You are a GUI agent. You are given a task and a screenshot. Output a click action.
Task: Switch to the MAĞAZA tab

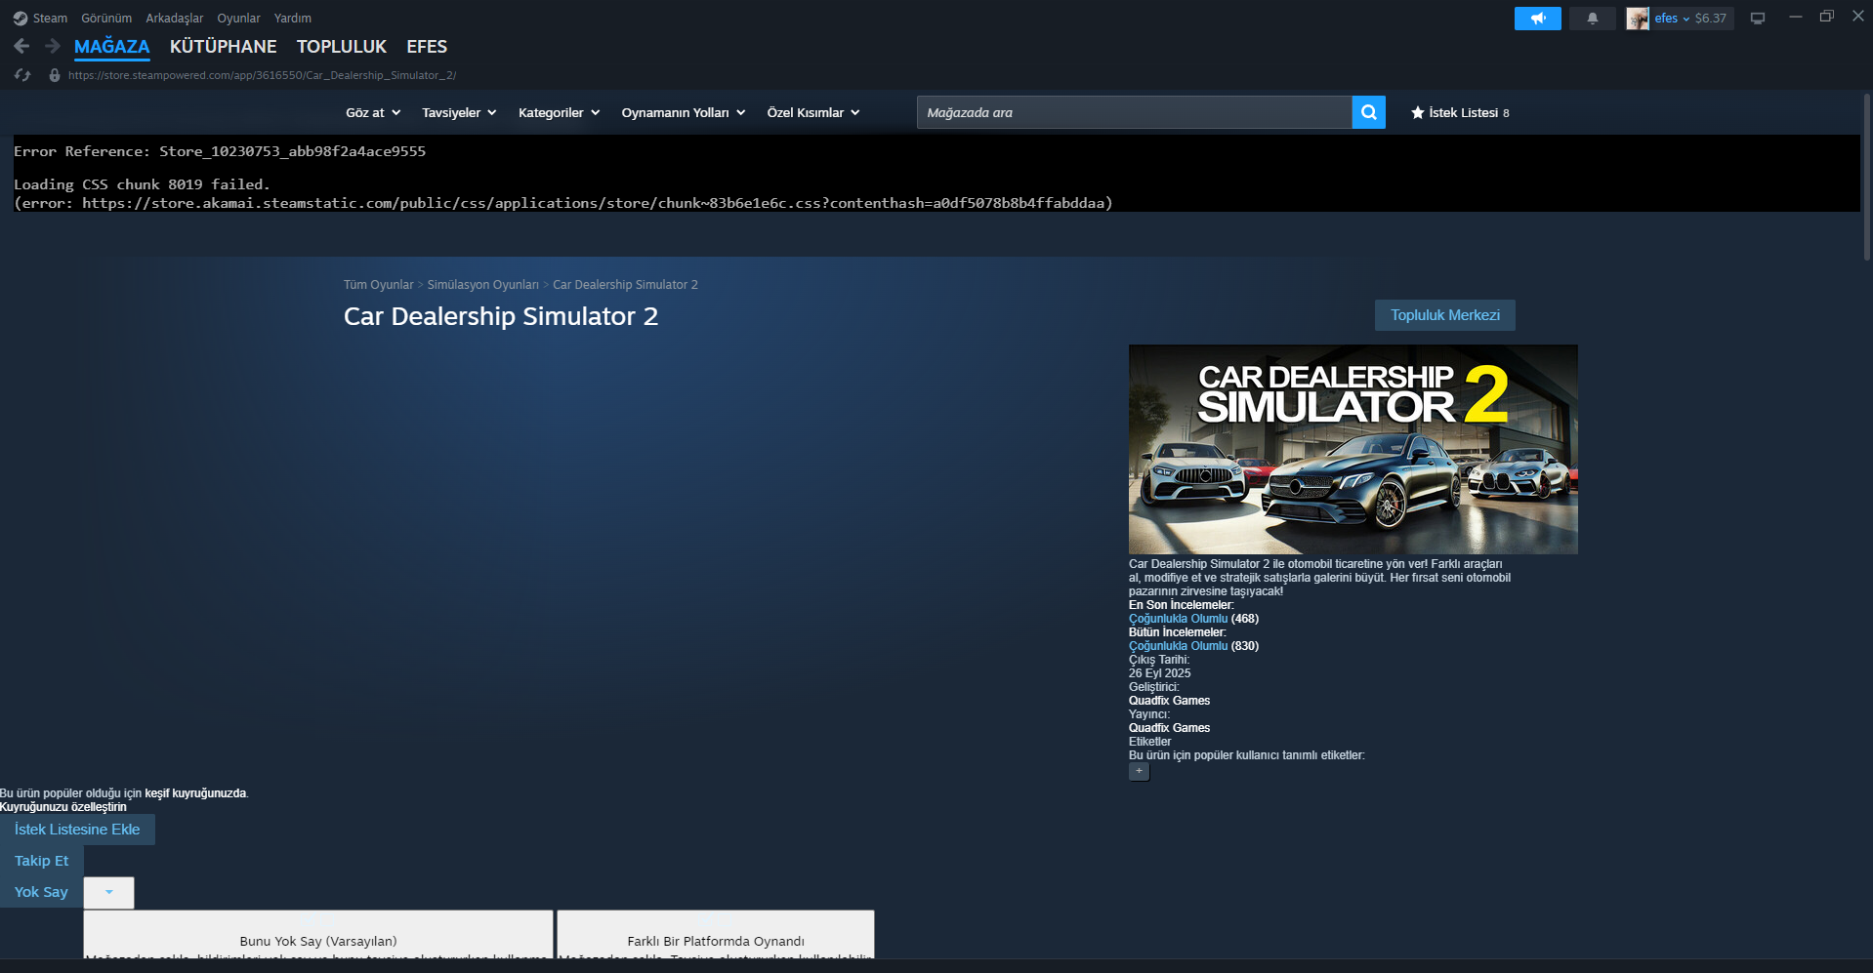[112, 47]
